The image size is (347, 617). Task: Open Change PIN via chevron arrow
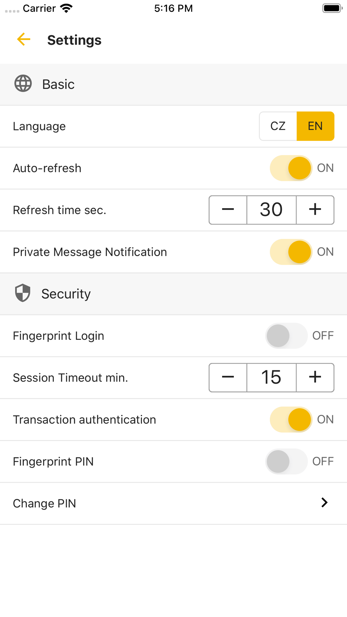click(x=324, y=503)
